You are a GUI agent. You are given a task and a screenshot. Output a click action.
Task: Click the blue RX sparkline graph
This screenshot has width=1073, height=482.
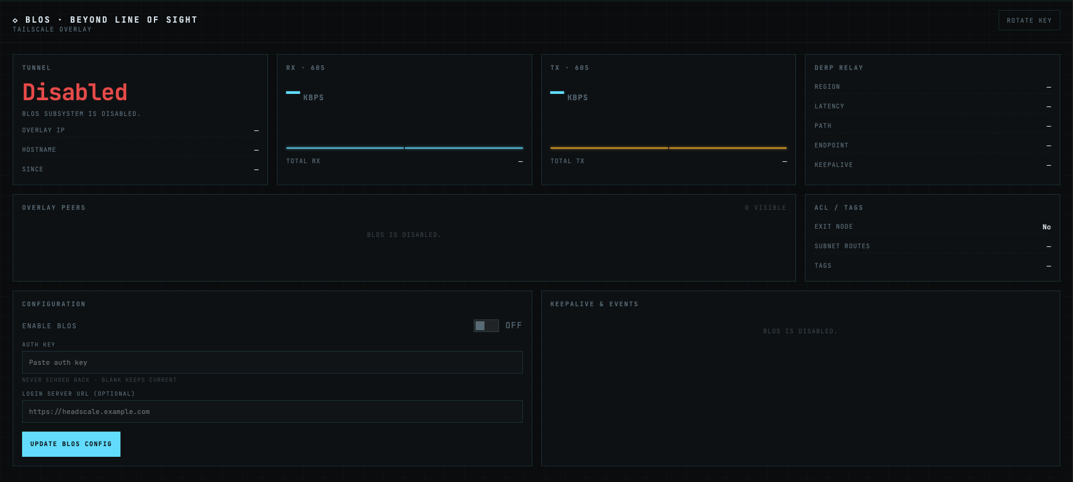click(x=404, y=148)
